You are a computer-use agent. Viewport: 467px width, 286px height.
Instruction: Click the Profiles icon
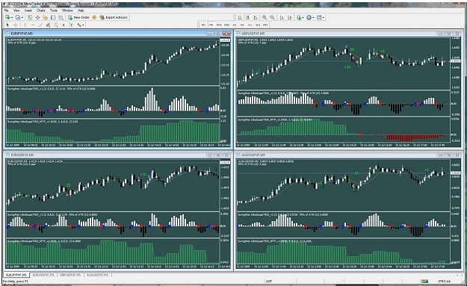18,18
